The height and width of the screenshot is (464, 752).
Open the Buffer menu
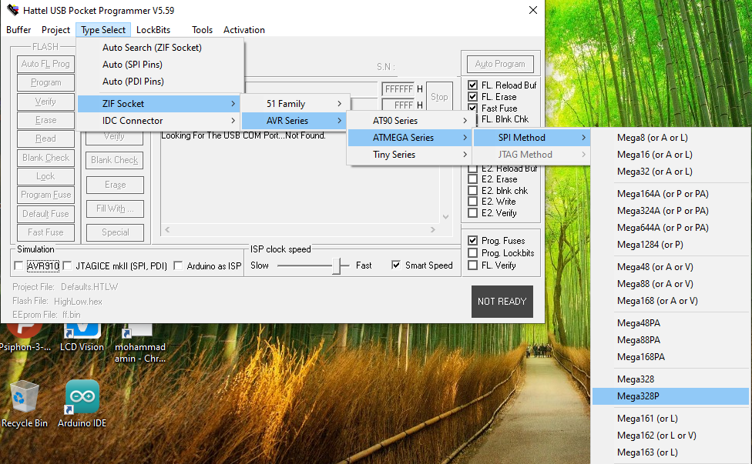(18, 30)
